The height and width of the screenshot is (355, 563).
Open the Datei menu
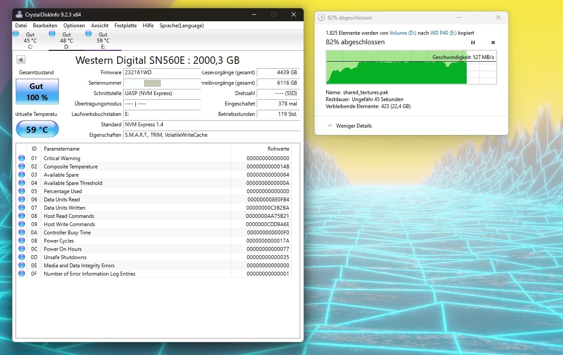[x=21, y=26]
